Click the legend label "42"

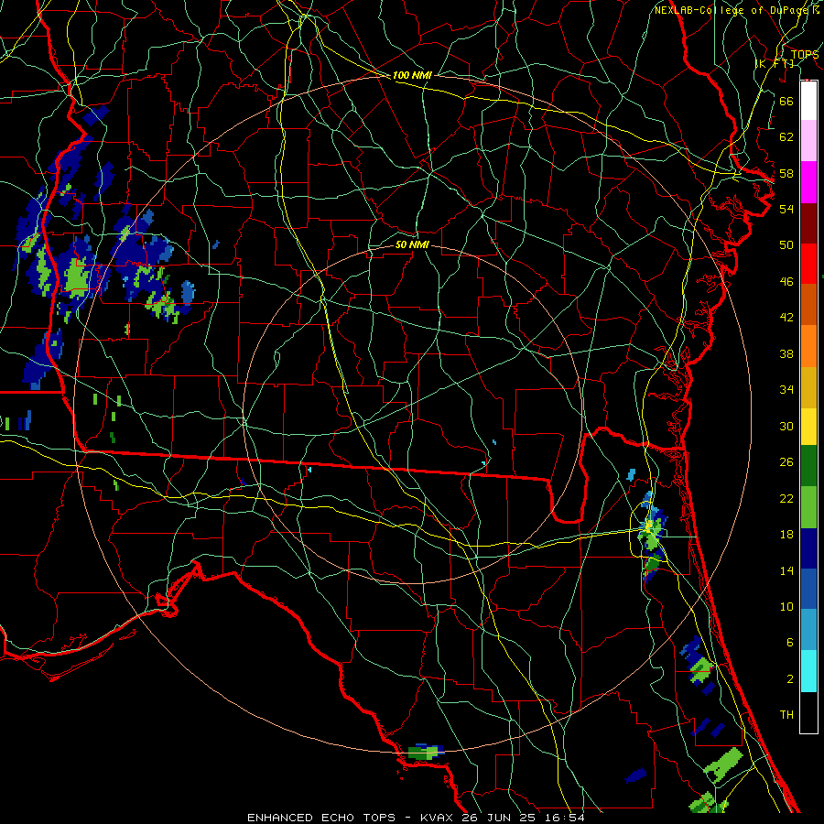click(x=786, y=317)
